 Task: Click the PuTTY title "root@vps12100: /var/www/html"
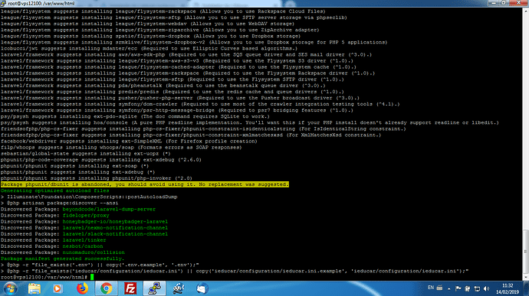[41, 3]
